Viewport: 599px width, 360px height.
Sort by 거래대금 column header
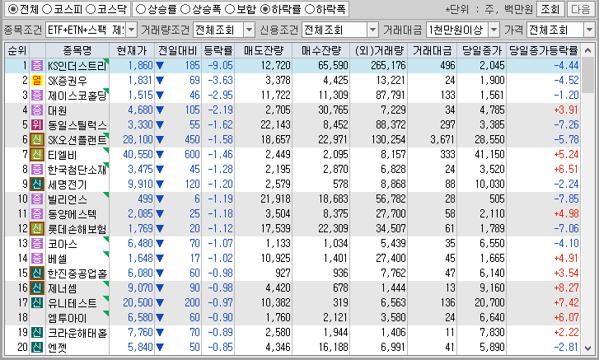[x=433, y=50]
